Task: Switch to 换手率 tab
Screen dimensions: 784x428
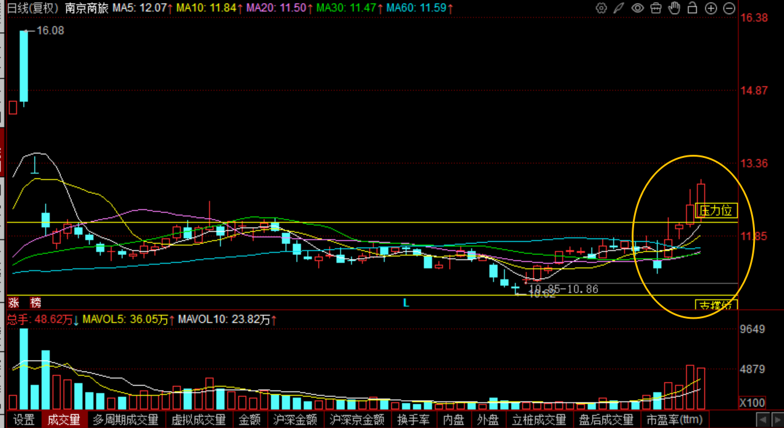Action: (x=413, y=420)
